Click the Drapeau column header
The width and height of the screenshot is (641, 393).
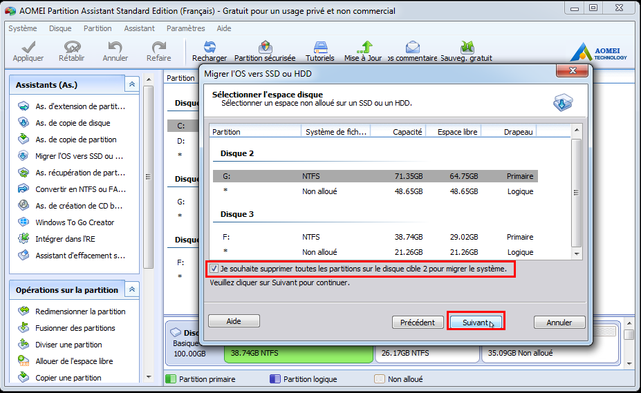[509, 131]
